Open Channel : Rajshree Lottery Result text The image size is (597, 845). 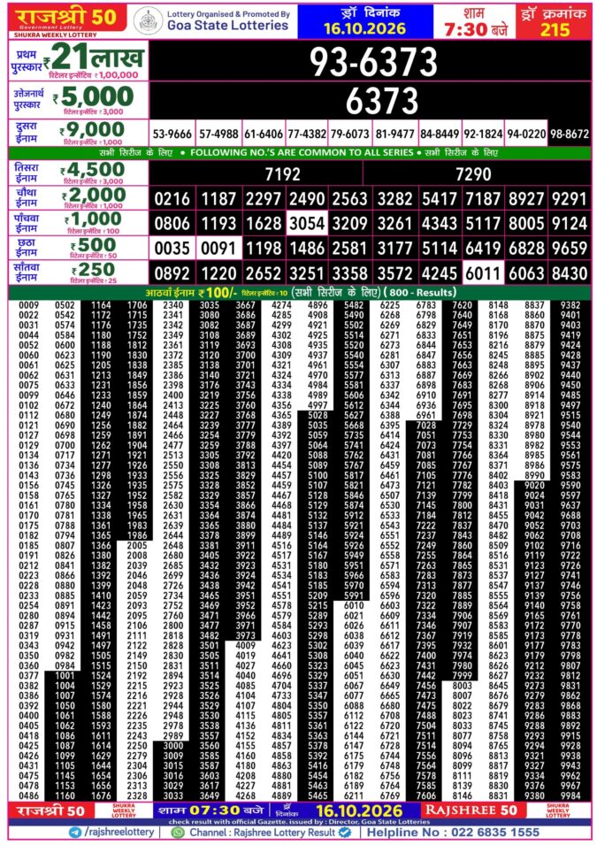pyautogui.click(x=263, y=833)
